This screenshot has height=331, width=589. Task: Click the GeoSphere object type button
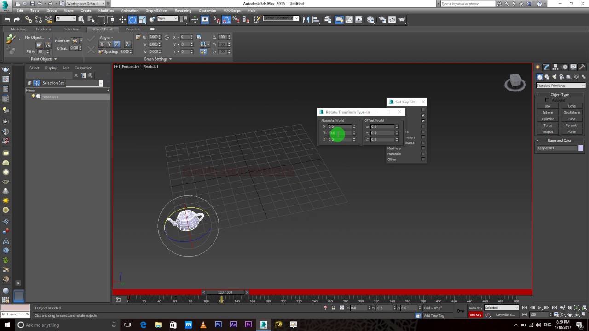[x=572, y=113]
